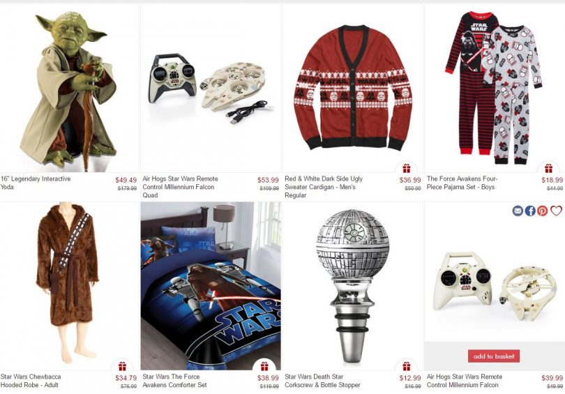The width and height of the screenshot is (565, 394).
Task: Open The Force Awakens Four-Piece Pajama Set link
Action: (x=462, y=183)
